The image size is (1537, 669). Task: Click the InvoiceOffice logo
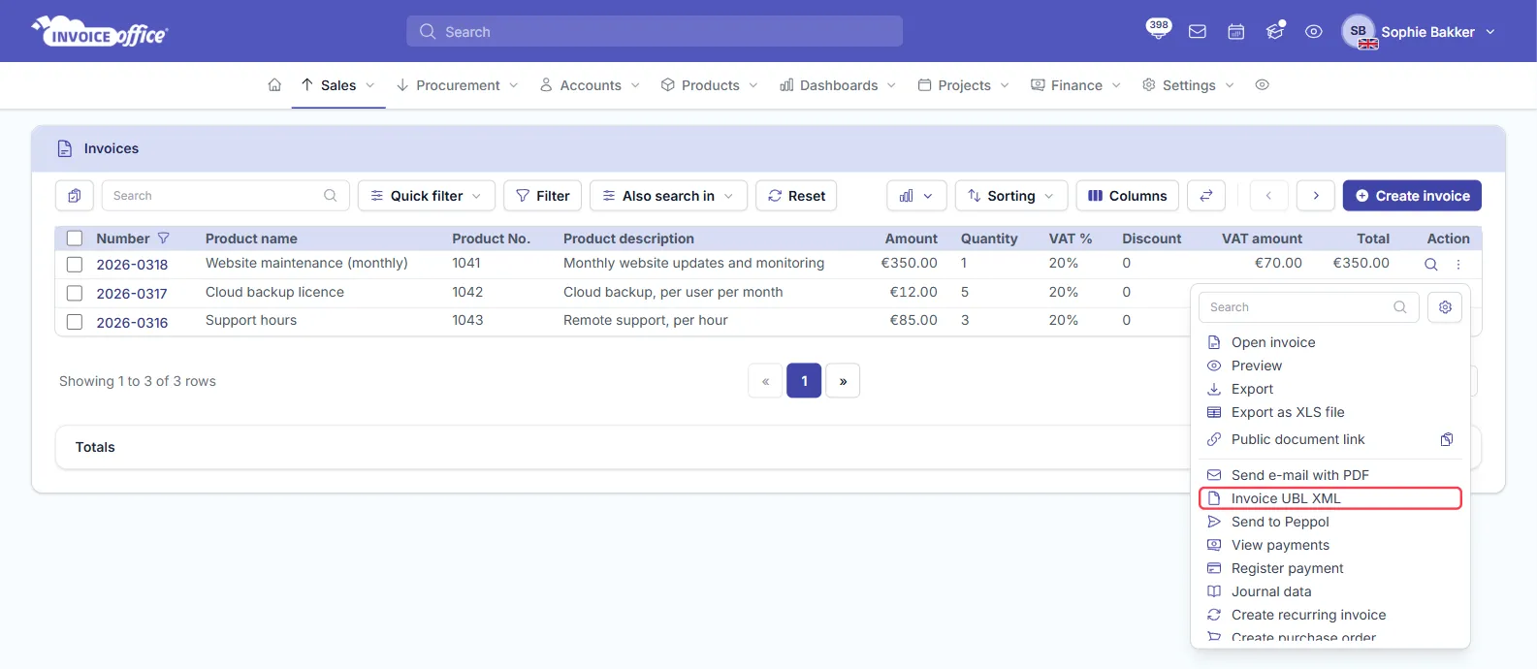(x=100, y=32)
